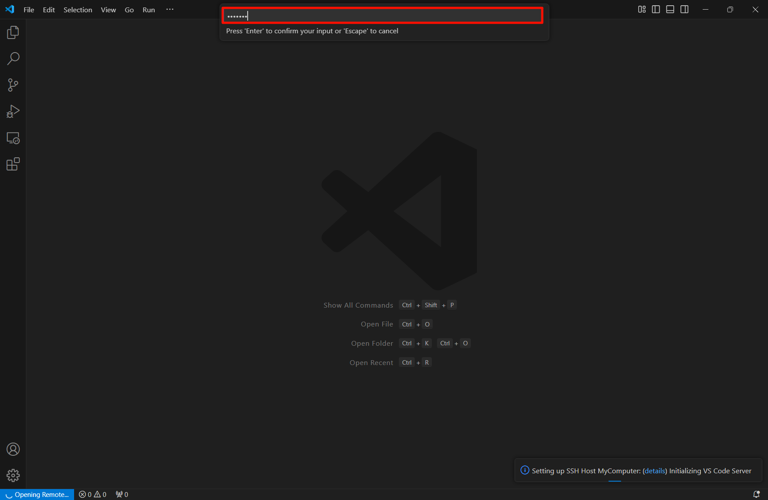This screenshot has height=500, width=768.
Task: Click the password input field
Action: click(383, 16)
